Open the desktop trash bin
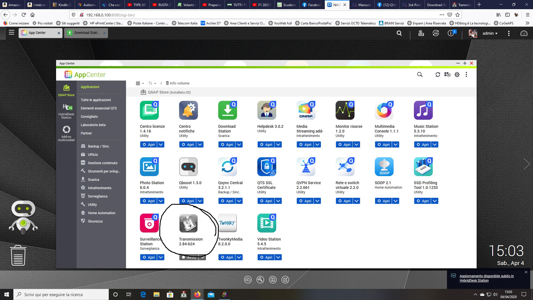The height and width of the screenshot is (300, 533). click(x=18, y=255)
